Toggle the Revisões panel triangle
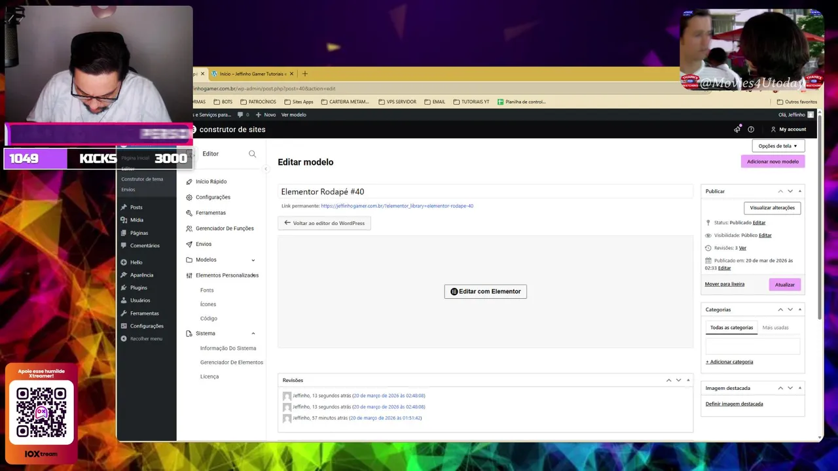 point(688,380)
